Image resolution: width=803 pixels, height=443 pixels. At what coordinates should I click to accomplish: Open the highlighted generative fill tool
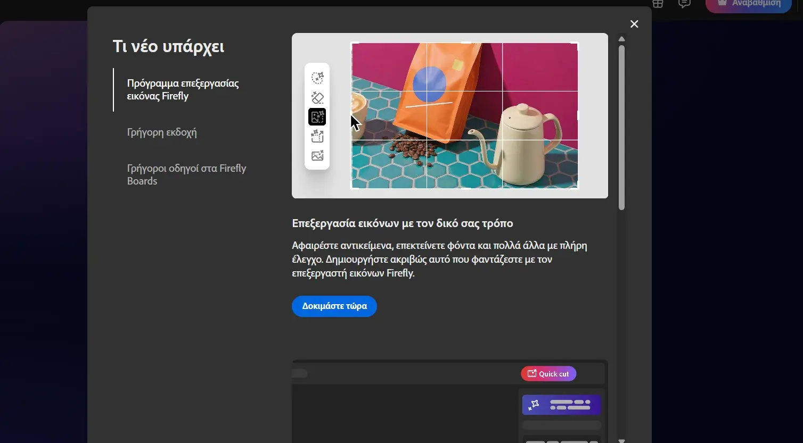317,116
